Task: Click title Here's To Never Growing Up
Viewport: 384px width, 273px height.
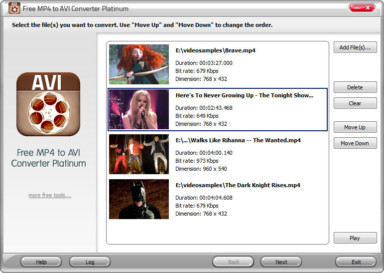Action: click(x=245, y=95)
